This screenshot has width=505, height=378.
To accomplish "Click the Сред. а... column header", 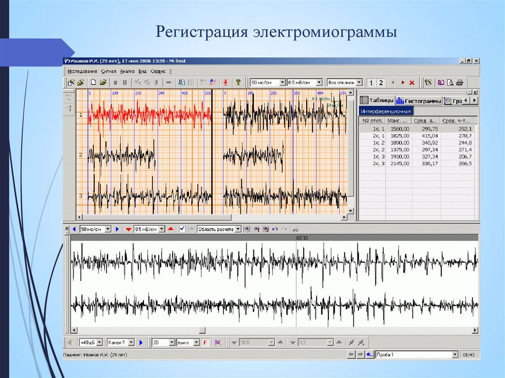I will pyautogui.click(x=426, y=121).
